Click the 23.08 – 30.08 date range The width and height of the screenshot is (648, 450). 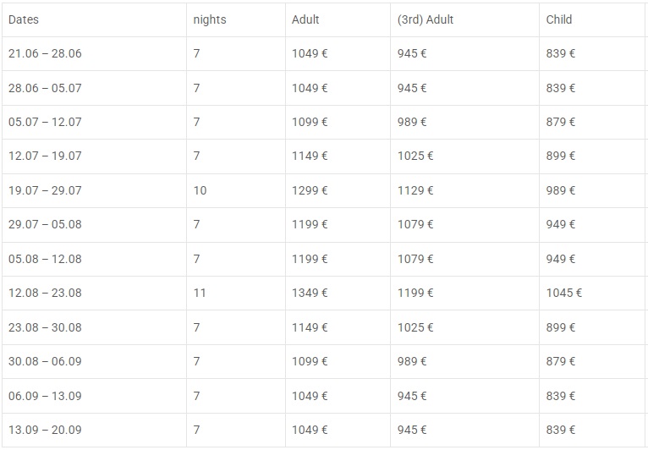pos(45,327)
